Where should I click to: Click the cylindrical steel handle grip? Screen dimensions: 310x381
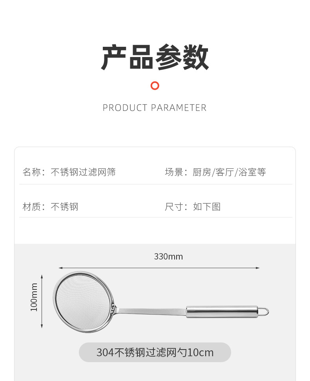[x=222, y=312]
